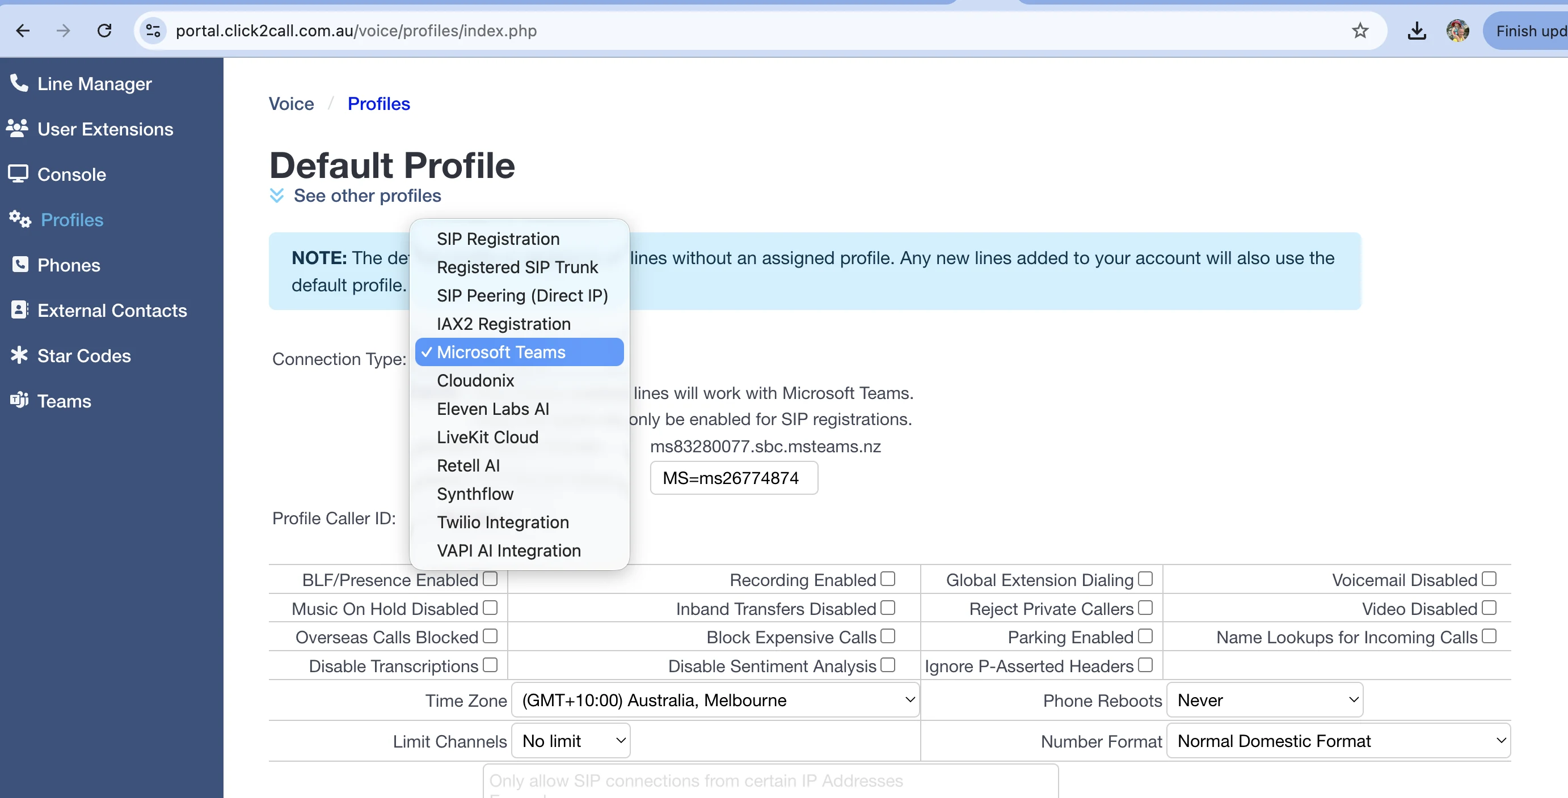Click the Phones sidebar icon
This screenshot has width=1568, height=798.
pos(19,265)
